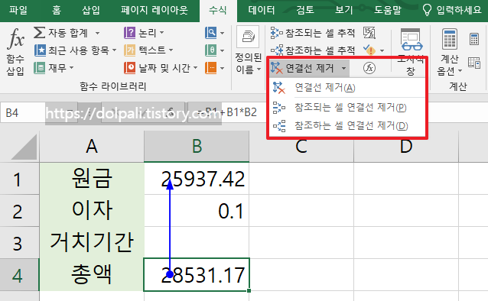
Task: Click the 정의된 이름 button
Action: coord(248,51)
